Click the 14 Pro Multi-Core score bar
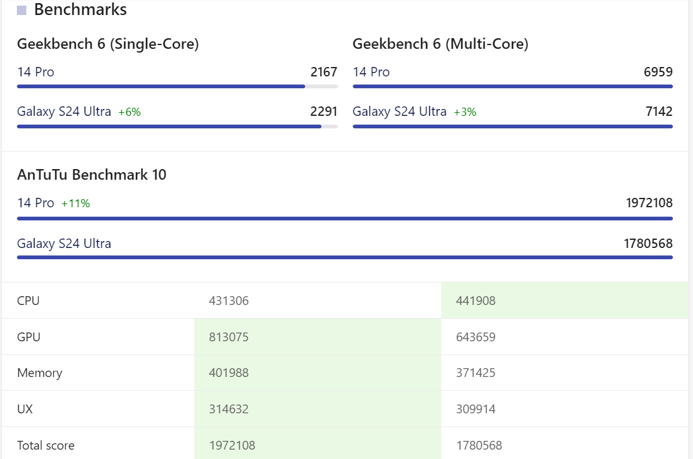 [x=513, y=86]
